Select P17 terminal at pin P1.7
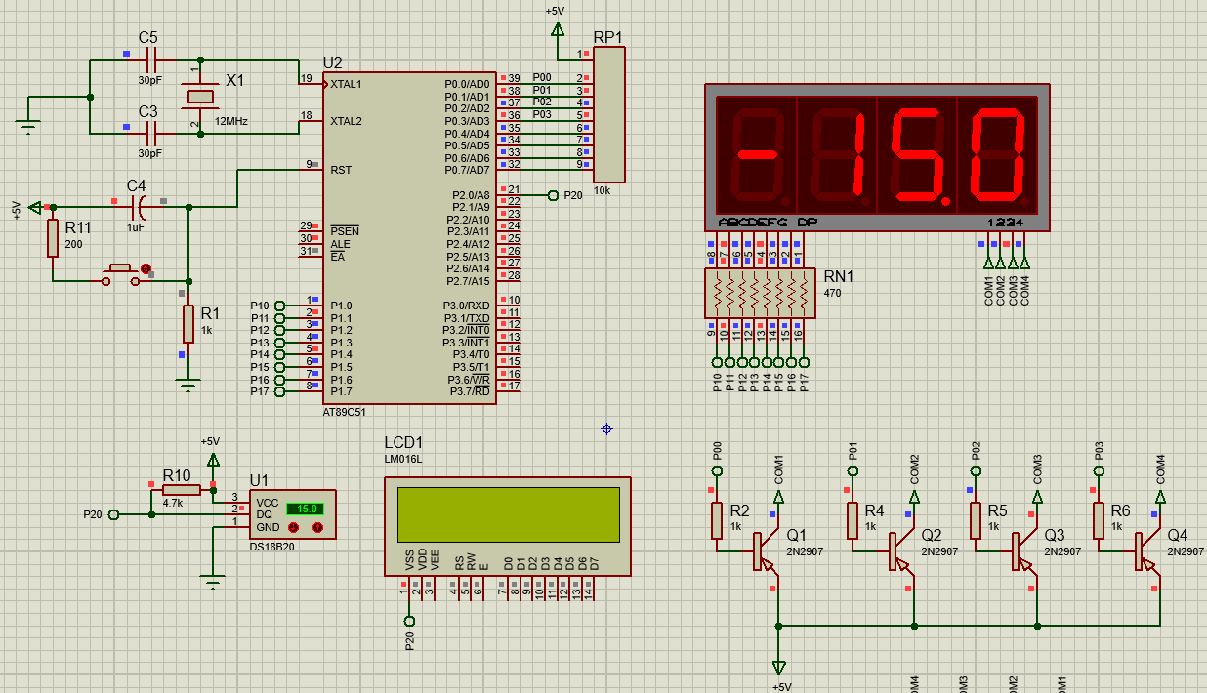 [279, 391]
